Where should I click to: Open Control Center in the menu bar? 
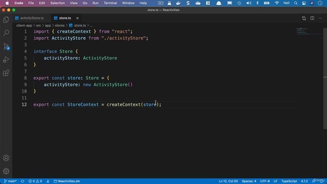point(304,3)
